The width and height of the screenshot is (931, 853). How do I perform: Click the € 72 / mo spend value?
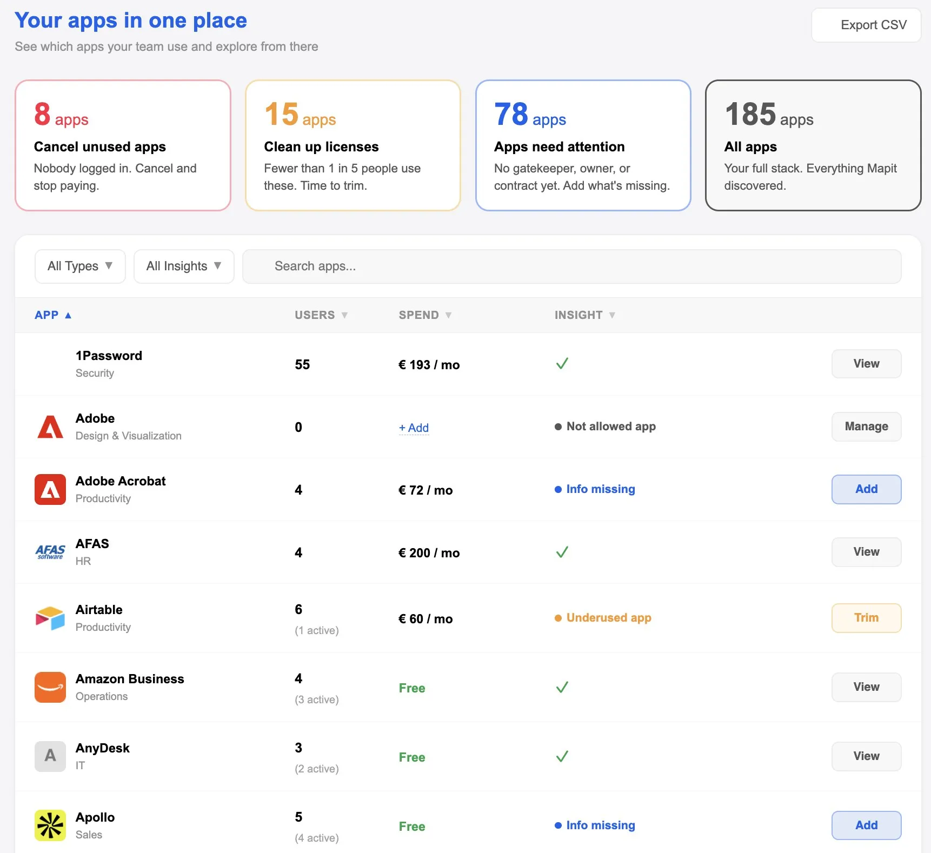(x=425, y=490)
